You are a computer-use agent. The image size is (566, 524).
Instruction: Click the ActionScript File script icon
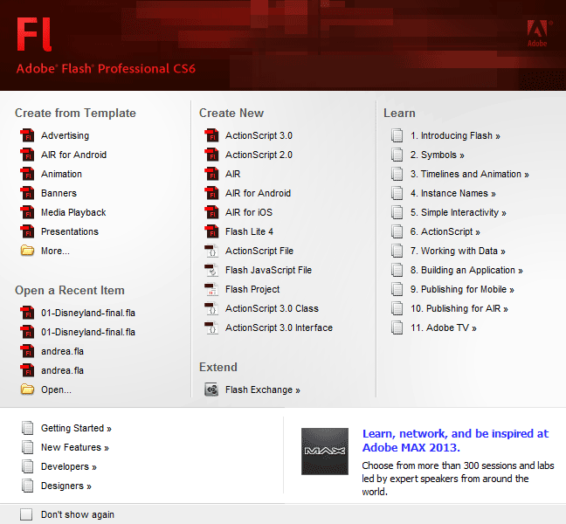(211, 251)
